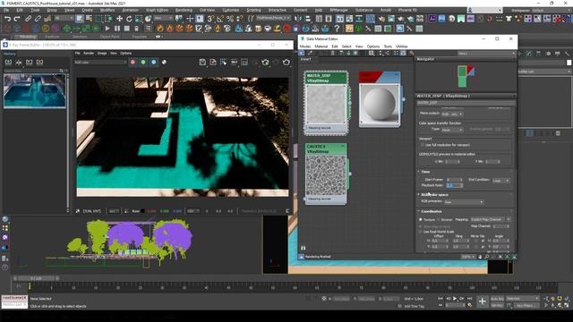
Task: Click the question mark help icon in toolbar
Action: pos(337,28)
